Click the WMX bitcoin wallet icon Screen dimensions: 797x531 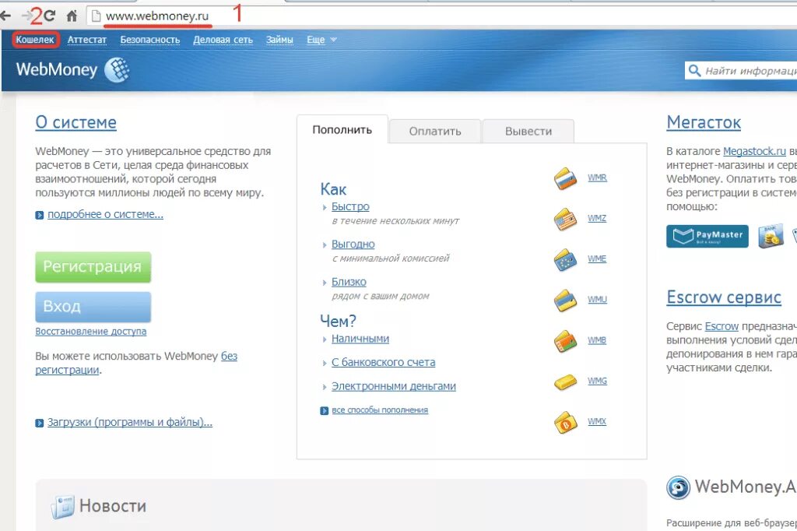[565, 422]
